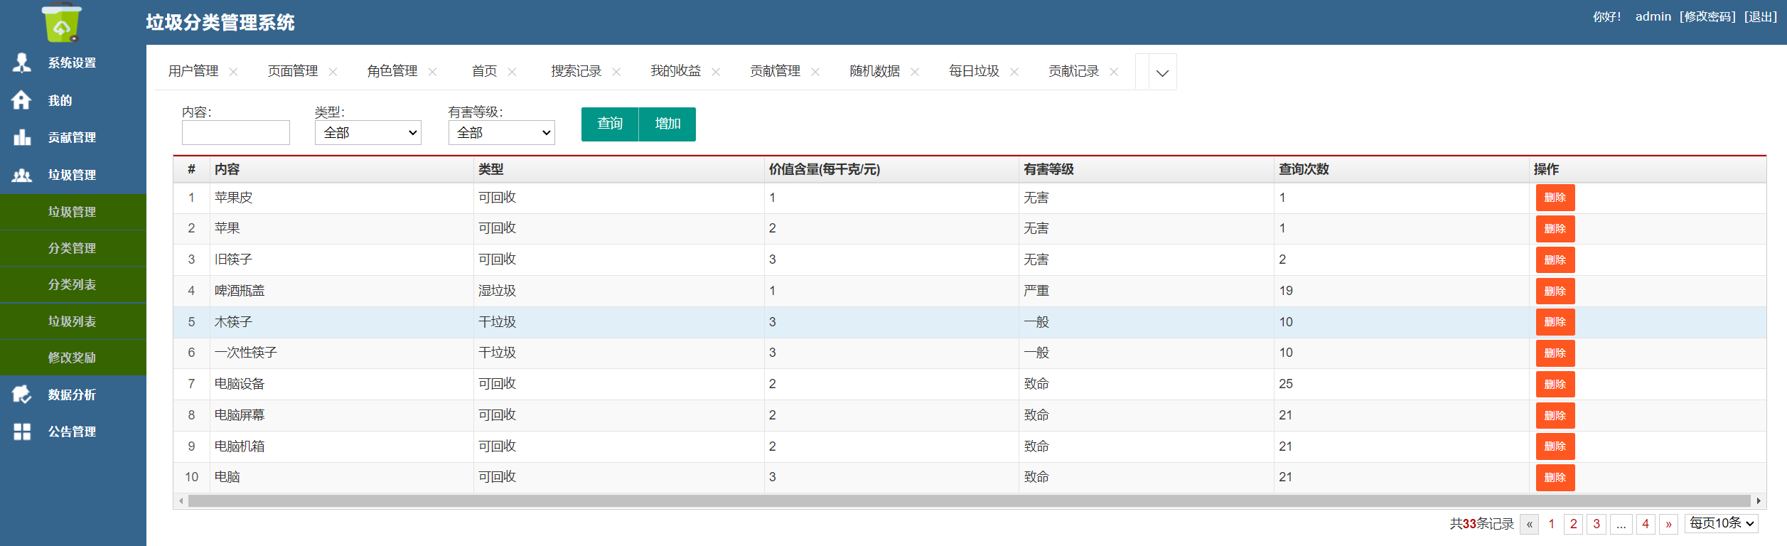Screen dimensions: 1787x546
Task: Expand the tab overflow chevron menu
Action: tap(1162, 73)
